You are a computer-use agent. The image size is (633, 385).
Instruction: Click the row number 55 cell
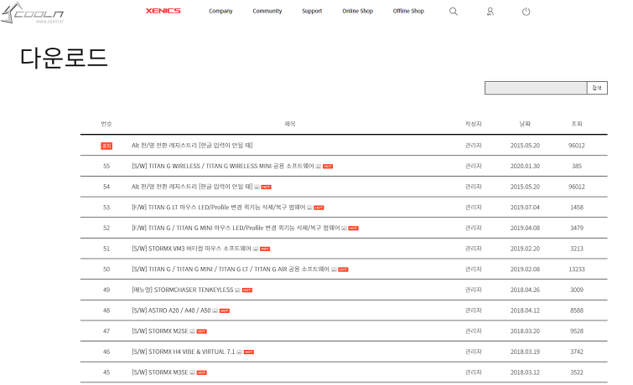(106, 166)
